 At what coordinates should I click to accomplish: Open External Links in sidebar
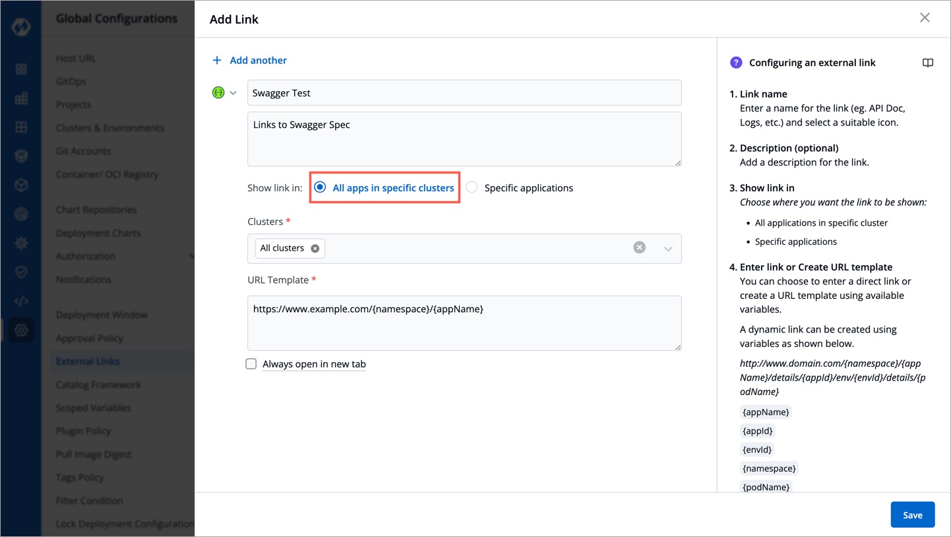[88, 362]
